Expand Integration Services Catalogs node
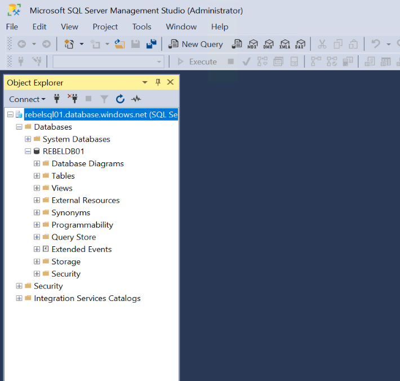 pyautogui.click(x=19, y=298)
